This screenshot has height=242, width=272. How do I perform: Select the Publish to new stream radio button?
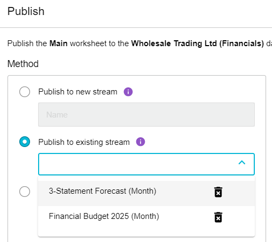[25, 92]
